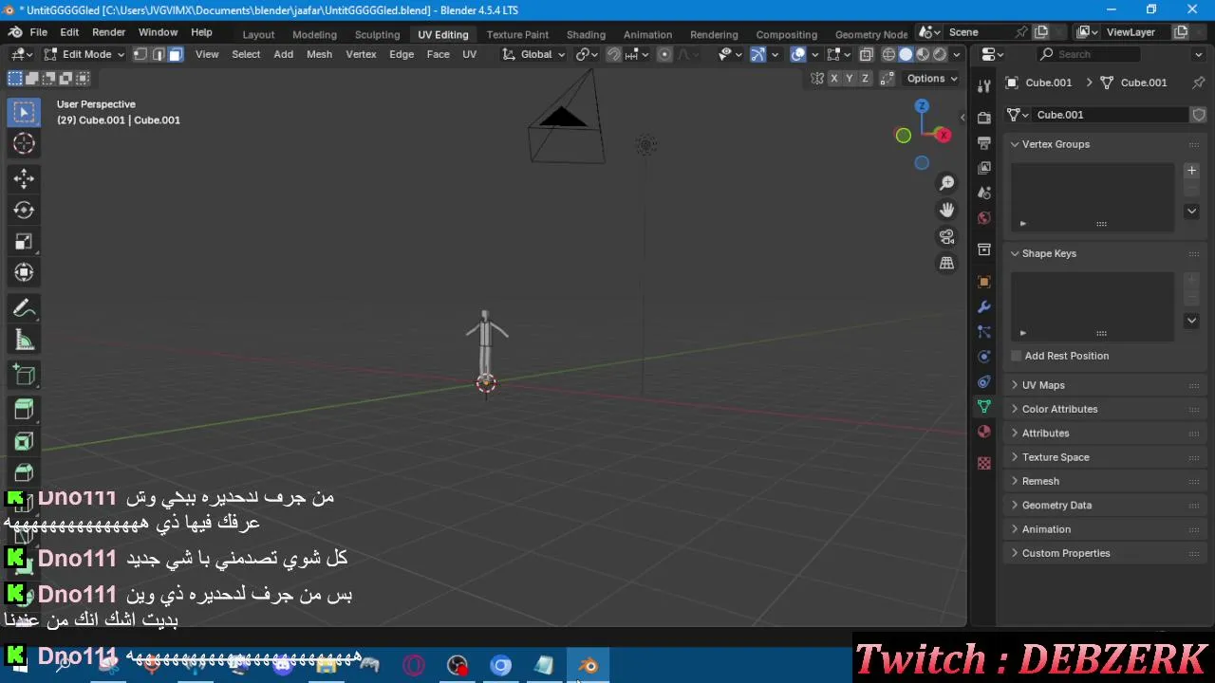The image size is (1215, 683).
Task: Toggle X axis mirror
Action: [834, 79]
